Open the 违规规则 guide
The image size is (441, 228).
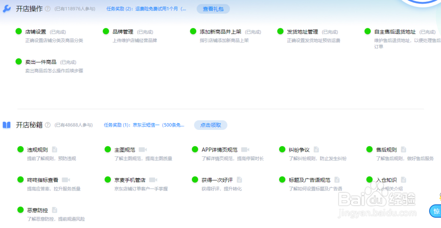[37, 150]
